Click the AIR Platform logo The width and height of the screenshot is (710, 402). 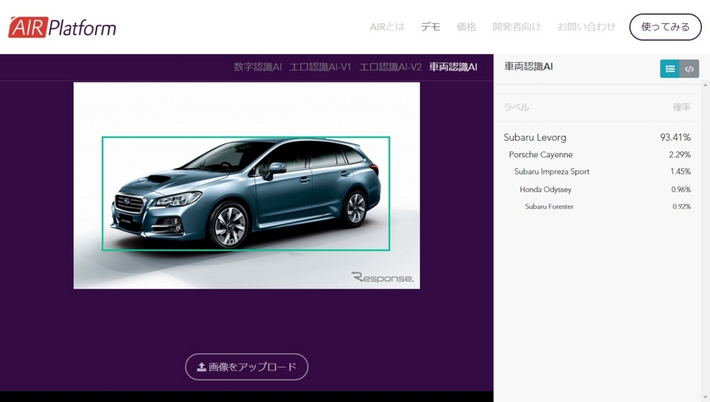tap(62, 27)
